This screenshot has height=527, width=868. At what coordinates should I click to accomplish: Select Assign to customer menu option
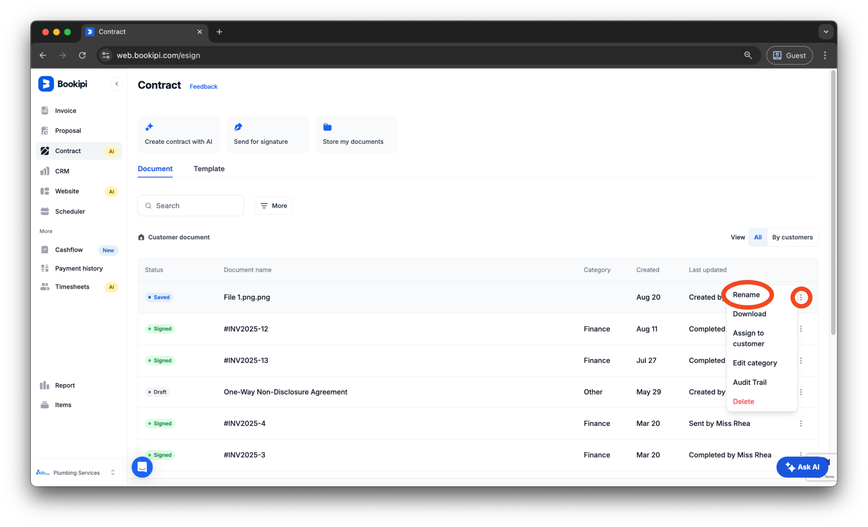coord(749,339)
